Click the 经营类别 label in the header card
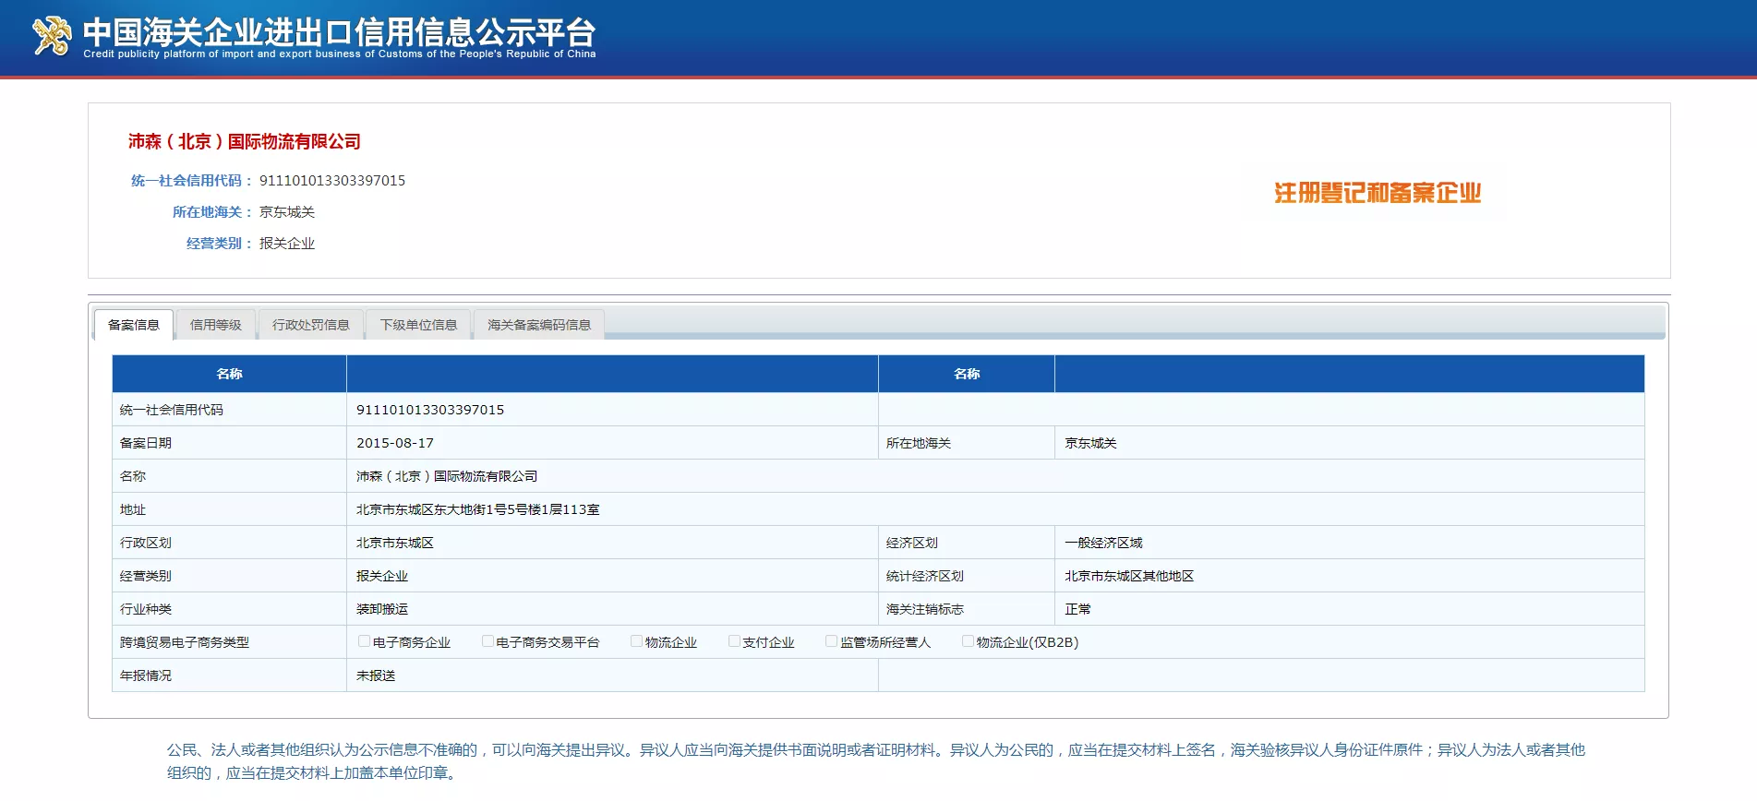This screenshot has height=801, width=1757. pyautogui.click(x=219, y=244)
